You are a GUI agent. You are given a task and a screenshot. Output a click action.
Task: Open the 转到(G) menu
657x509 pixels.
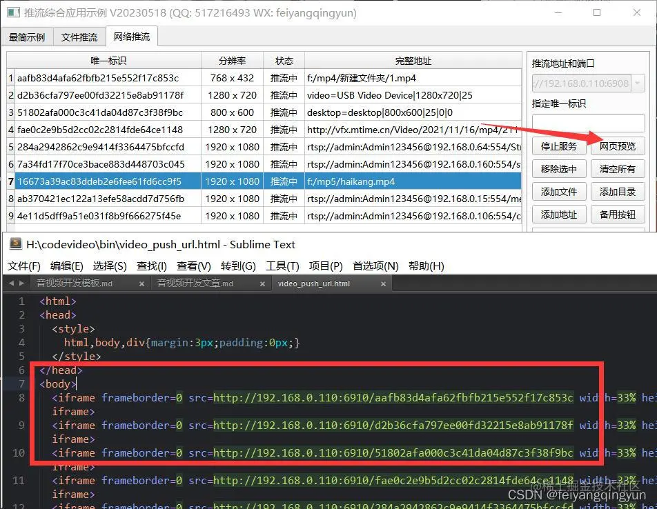pyautogui.click(x=238, y=266)
